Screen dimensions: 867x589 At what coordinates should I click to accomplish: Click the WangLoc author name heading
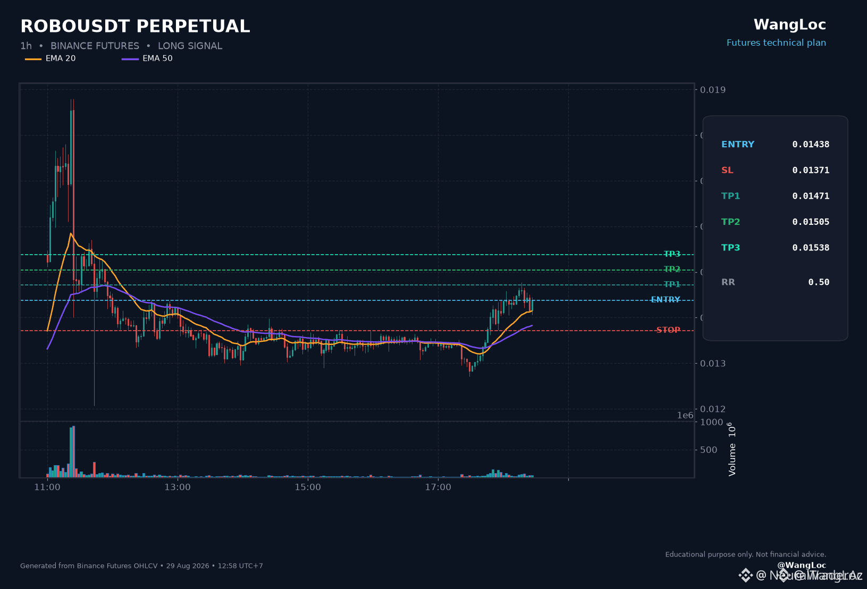pos(789,25)
